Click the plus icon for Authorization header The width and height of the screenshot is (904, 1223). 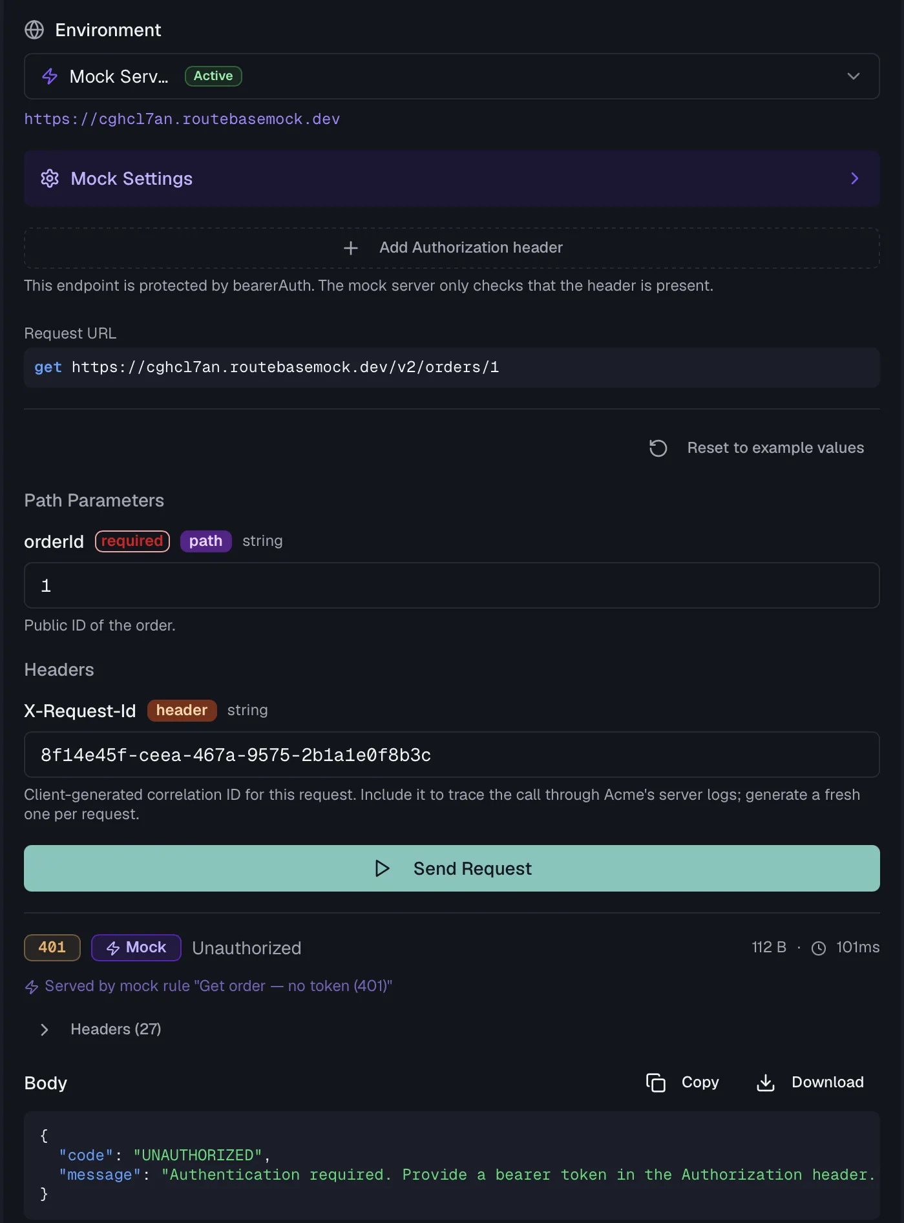tap(351, 248)
